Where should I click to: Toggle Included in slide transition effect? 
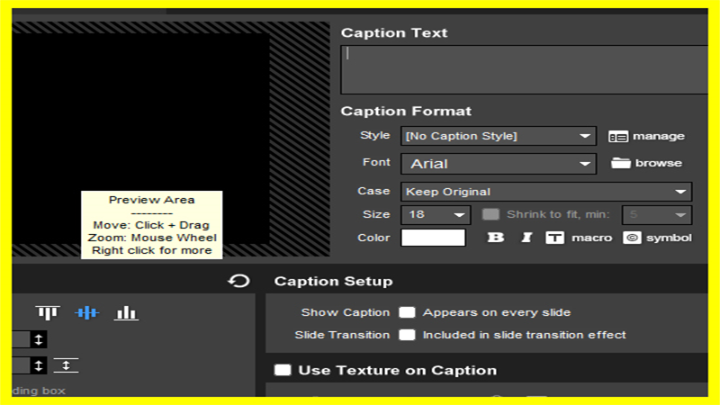[x=407, y=335]
